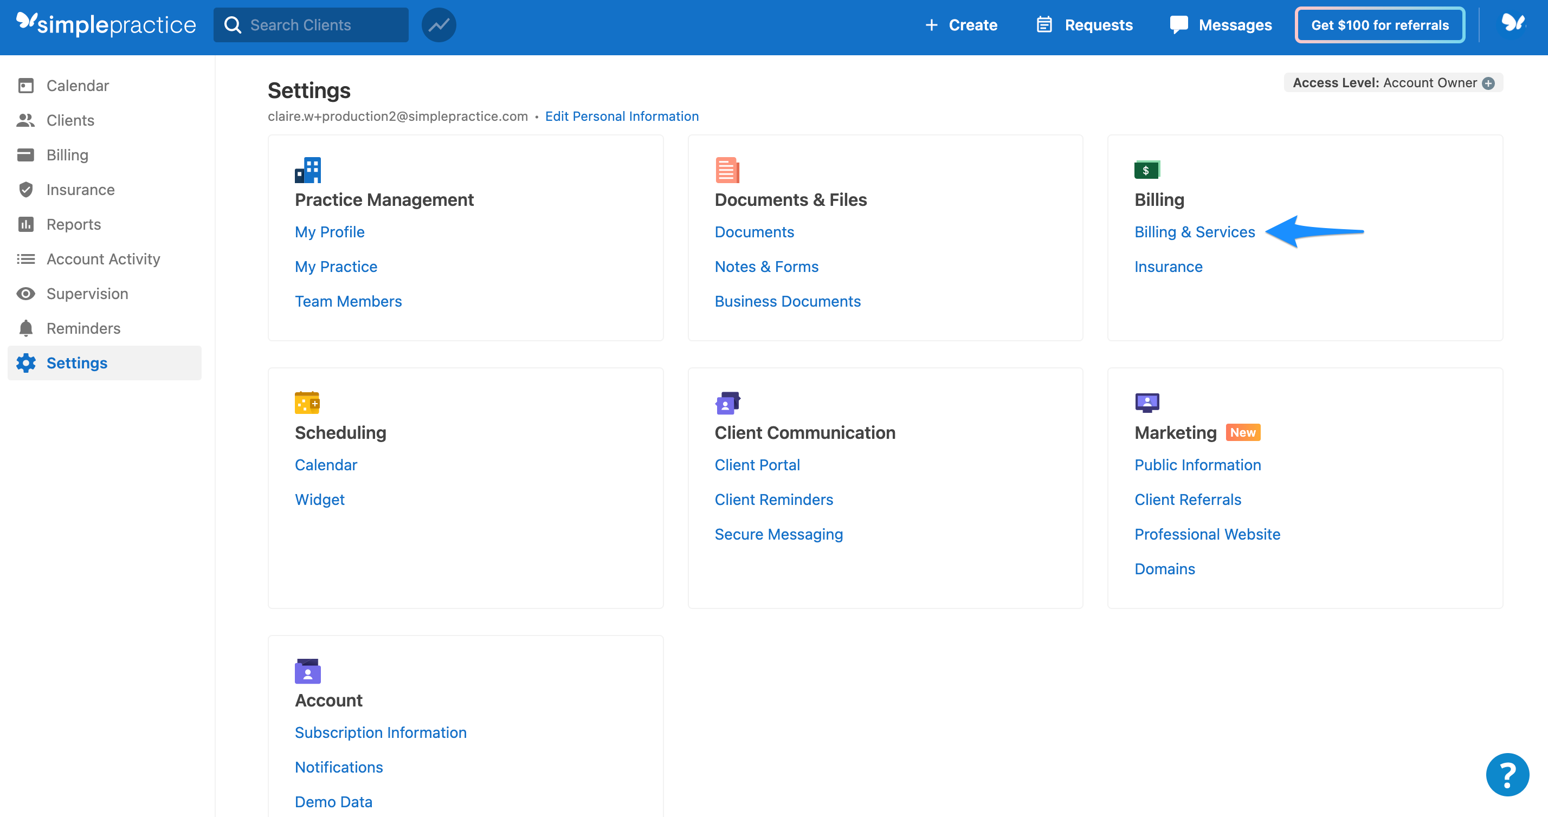Open Client Reminders settings
The width and height of the screenshot is (1548, 817).
pyautogui.click(x=773, y=499)
